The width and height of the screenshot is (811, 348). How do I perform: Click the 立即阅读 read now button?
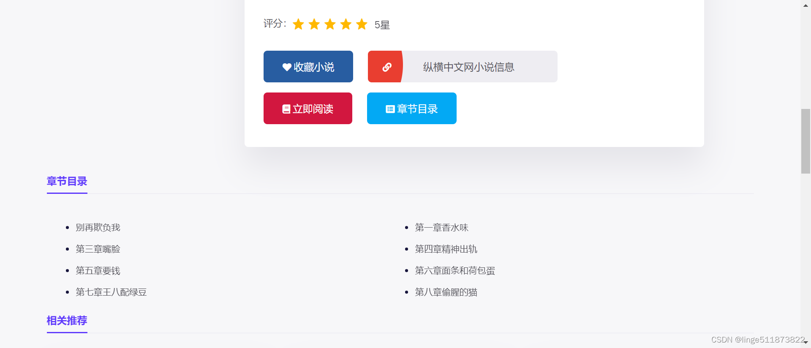pos(308,108)
